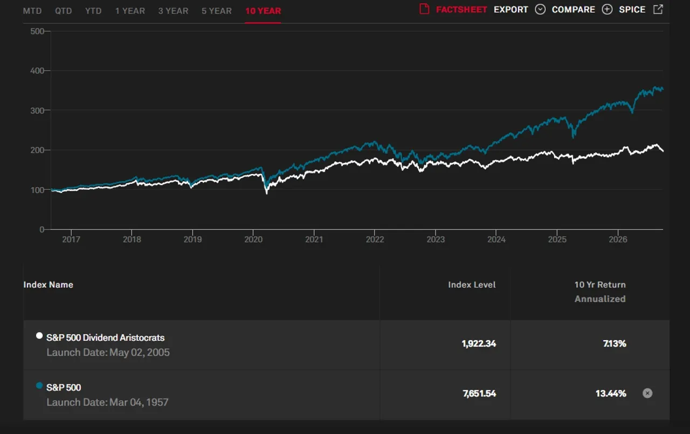Select the MTD time range tab
The image size is (690, 434).
[32, 11]
